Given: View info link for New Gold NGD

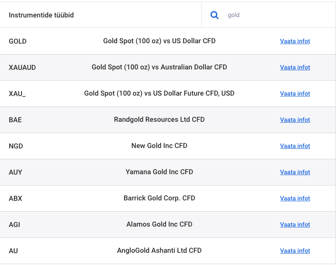Looking at the screenshot, I should coord(295,146).
